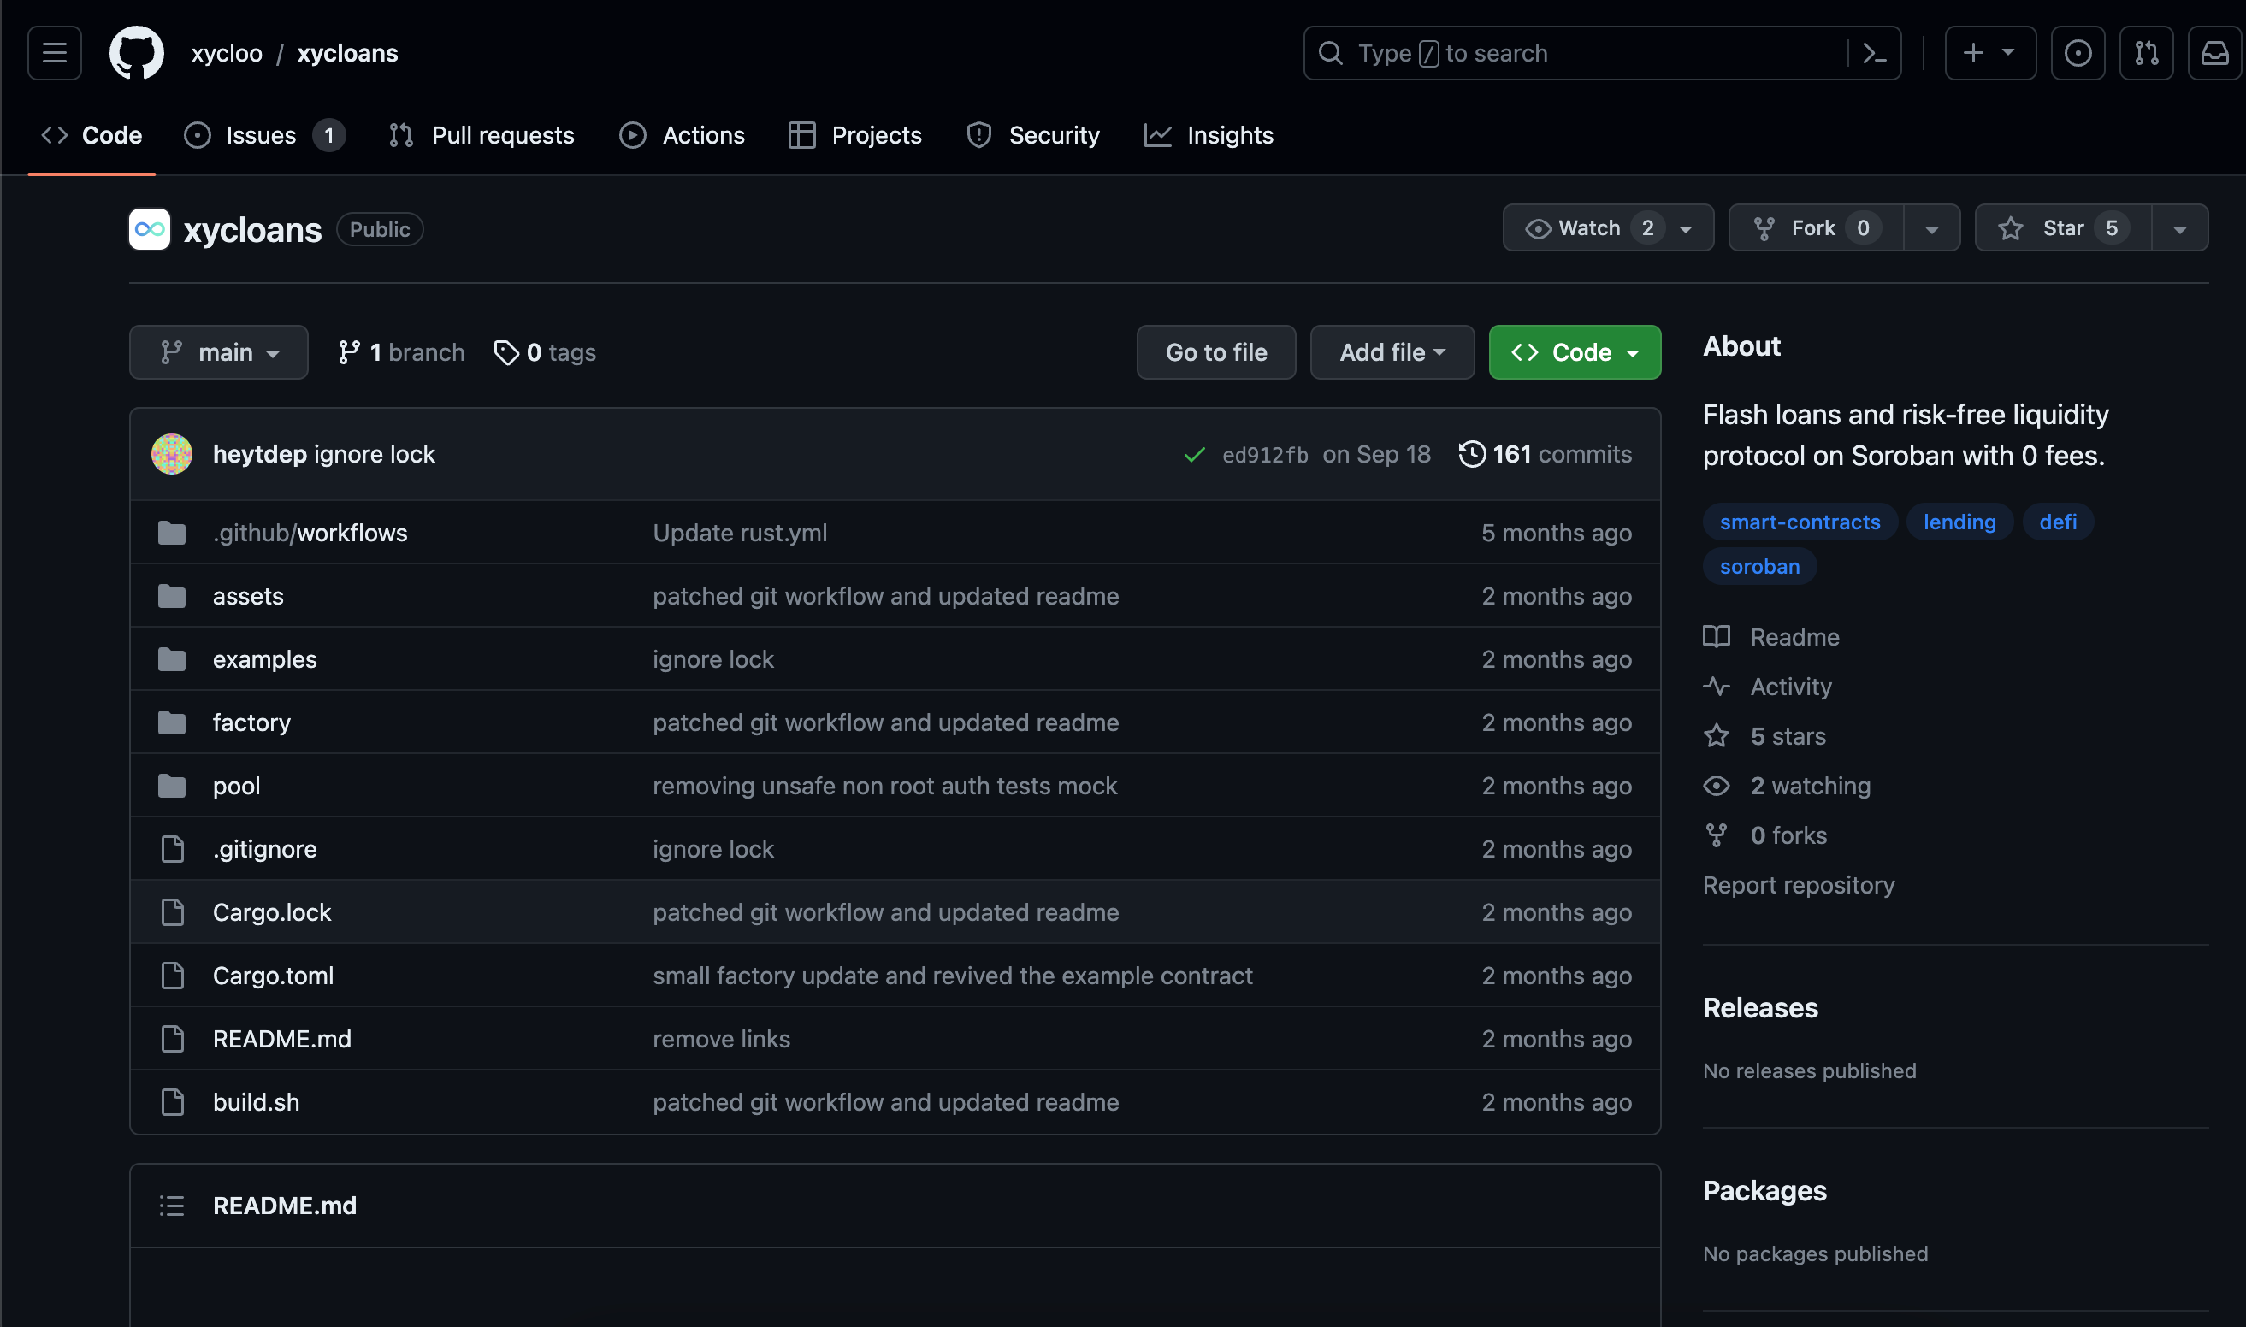Click the star icon next to 5 stars
This screenshot has width=2246, height=1327.
[1717, 736]
